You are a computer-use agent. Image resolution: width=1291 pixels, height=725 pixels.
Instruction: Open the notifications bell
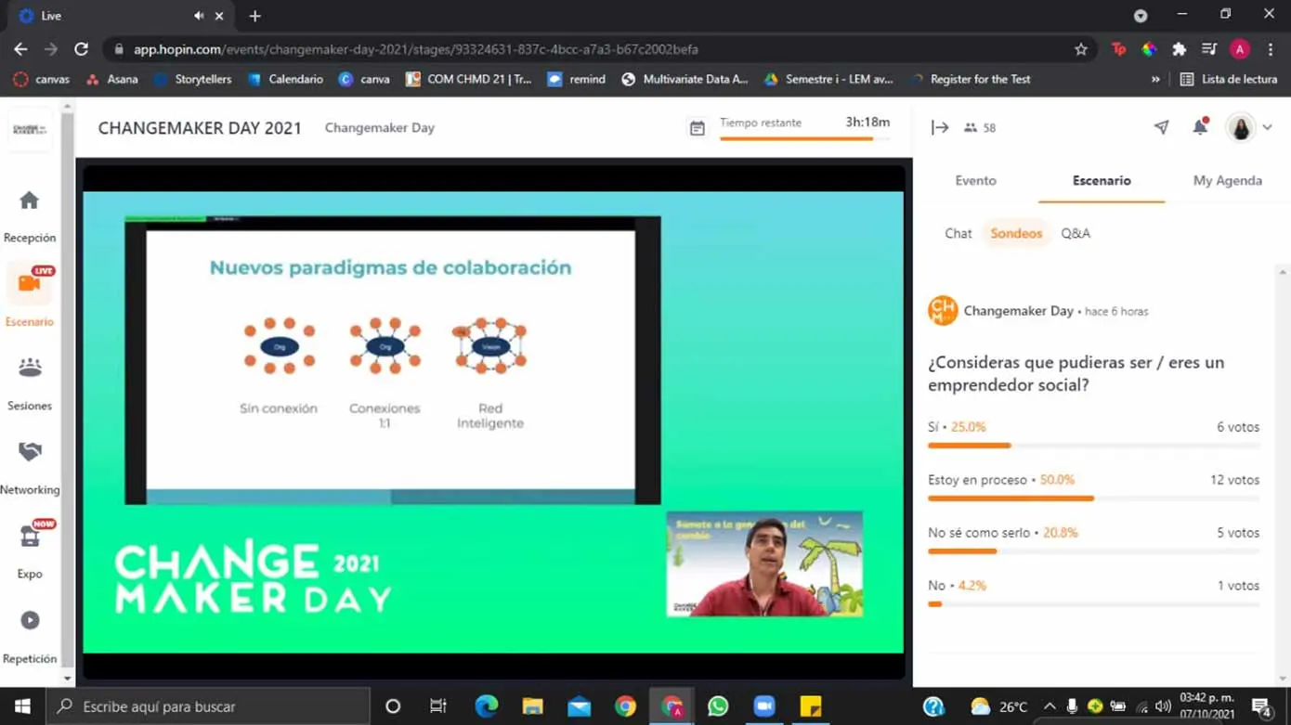pos(1200,127)
